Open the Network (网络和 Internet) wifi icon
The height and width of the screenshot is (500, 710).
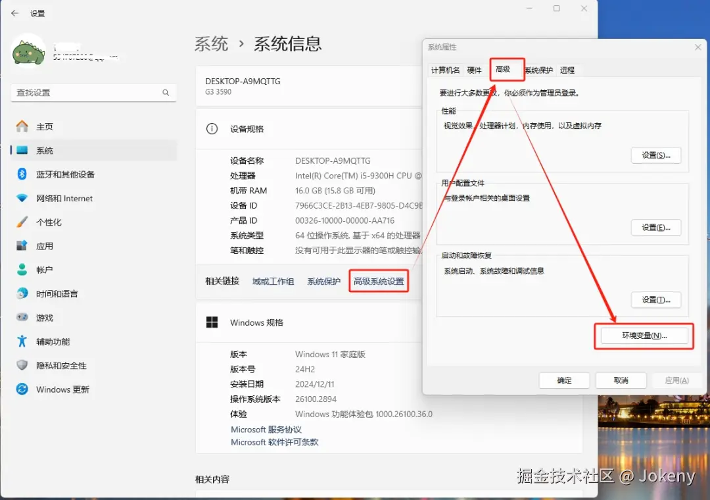(x=22, y=198)
